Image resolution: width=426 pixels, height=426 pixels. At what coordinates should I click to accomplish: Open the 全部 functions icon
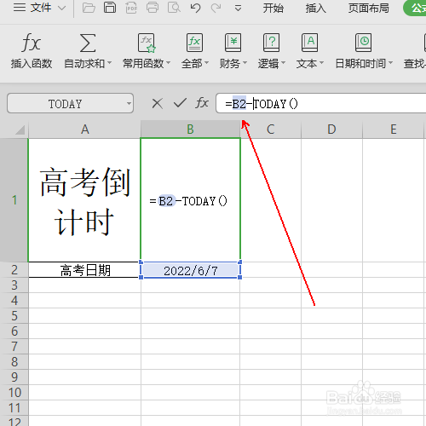(194, 43)
